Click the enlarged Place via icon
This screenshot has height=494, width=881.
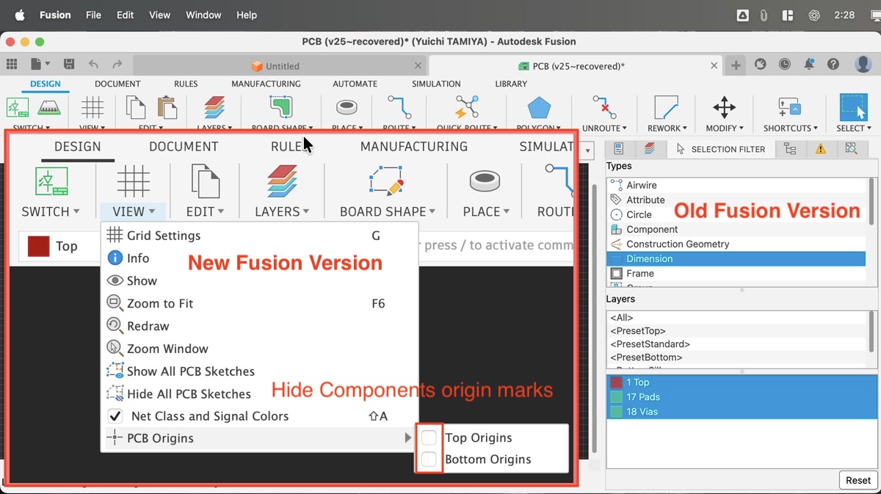[x=485, y=180]
